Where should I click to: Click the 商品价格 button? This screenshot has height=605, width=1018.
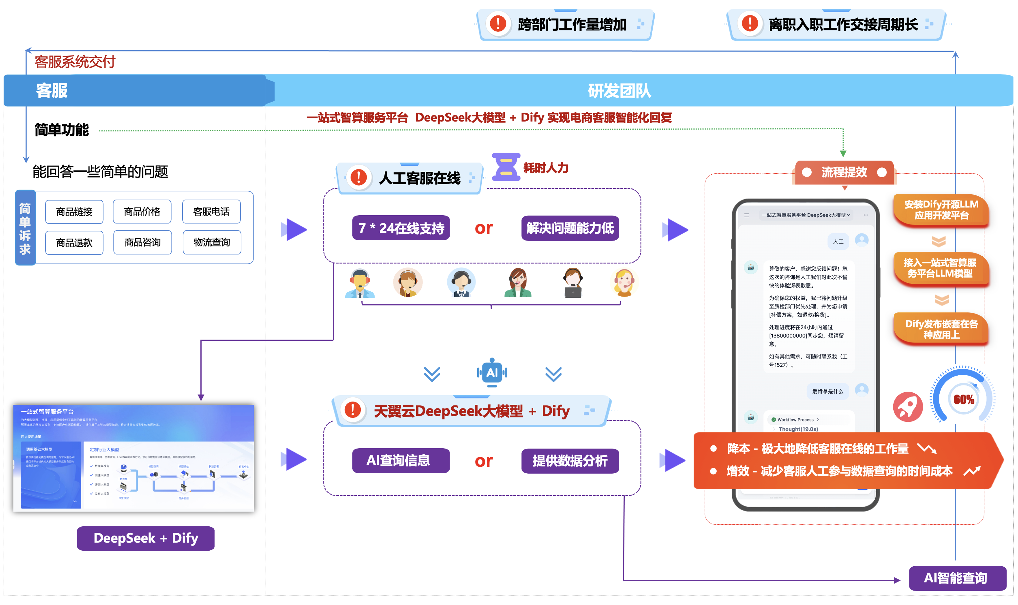[x=142, y=212]
